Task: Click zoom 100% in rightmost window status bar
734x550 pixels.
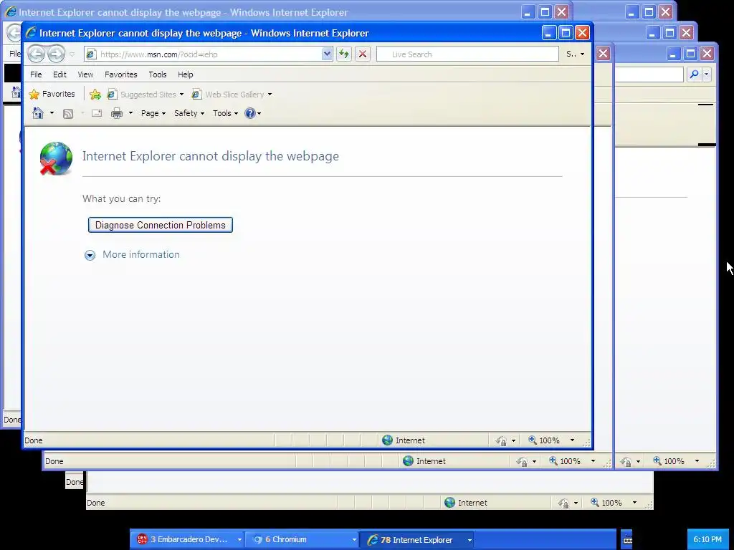Action: [x=668, y=461]
